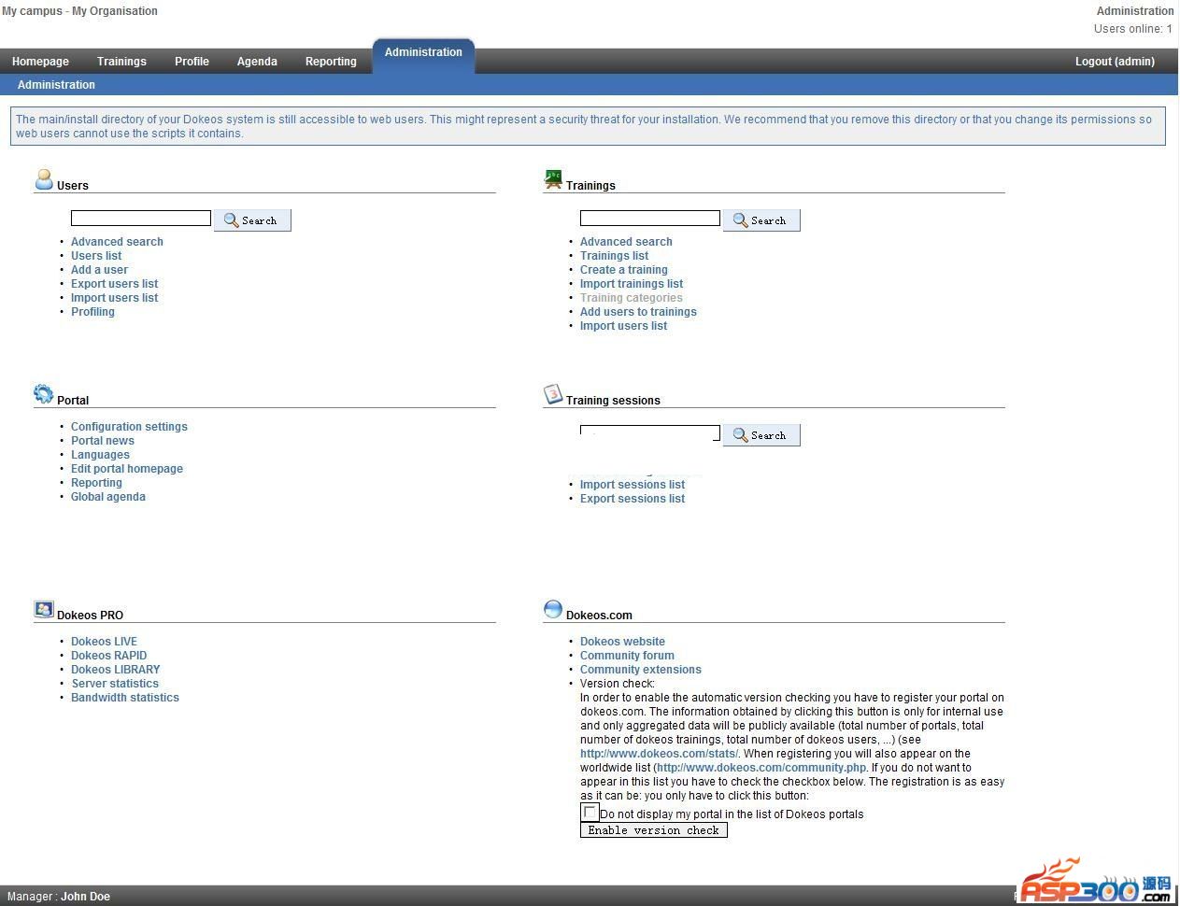Click Edit portal homepage link
The height and width of the screenshot is (906, 1180).
(x=127, y=469)
